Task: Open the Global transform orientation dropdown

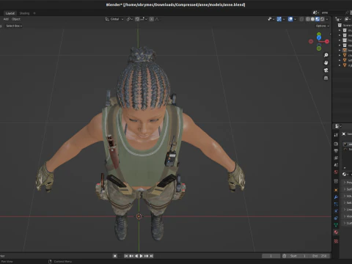Action: 114,19
